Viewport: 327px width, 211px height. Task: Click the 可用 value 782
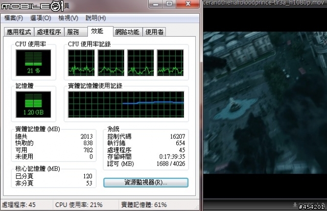point(88,150)
